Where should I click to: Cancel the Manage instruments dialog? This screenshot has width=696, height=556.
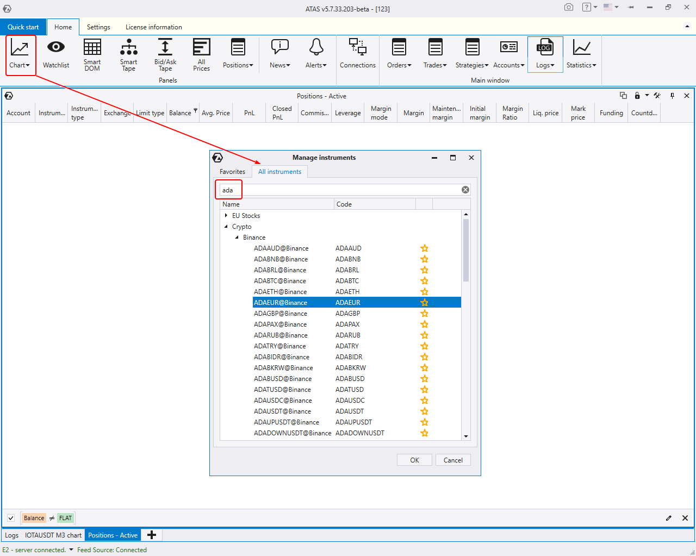pyautogui.click(x=453, y=460)
